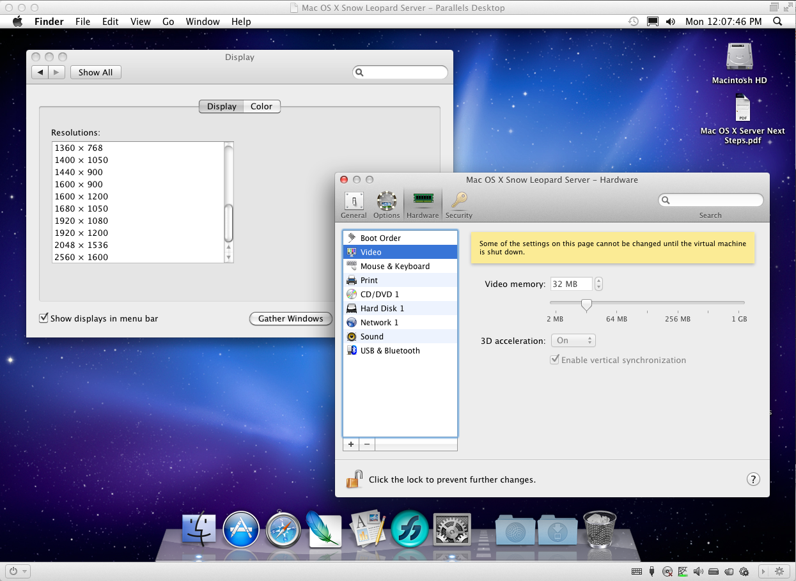Open Macintosh HD desktop icon
Image resolution: width=796 pixels, height=581 pixels.
click(x=739, y=63)
